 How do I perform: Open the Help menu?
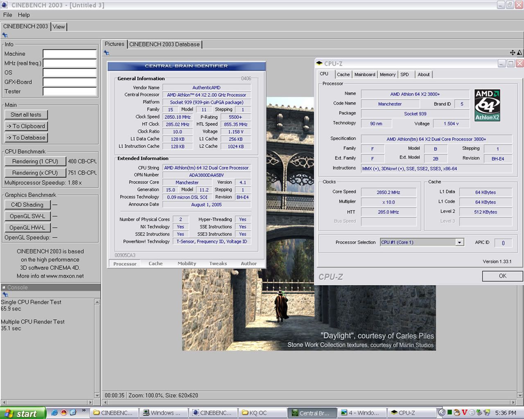pyautogui.click(x=24, y=15)
